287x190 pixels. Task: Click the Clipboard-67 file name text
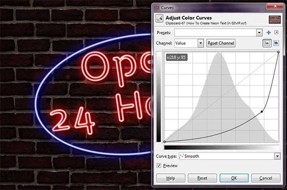coord(206,23)
